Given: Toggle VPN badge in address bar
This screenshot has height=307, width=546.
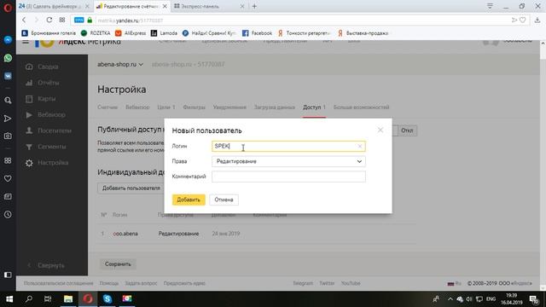Looking at the screenshot, I should coord(79,20).
